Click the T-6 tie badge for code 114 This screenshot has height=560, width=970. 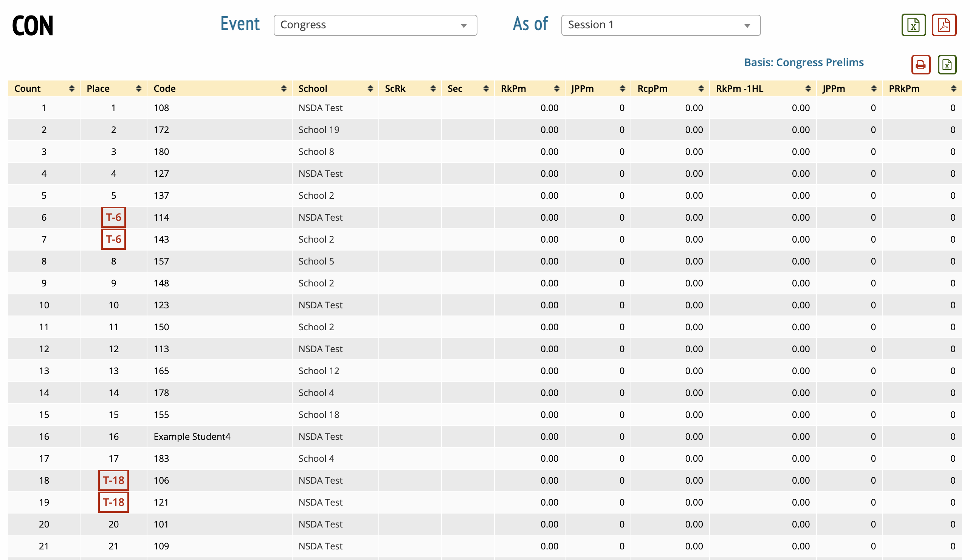point(113,217)
